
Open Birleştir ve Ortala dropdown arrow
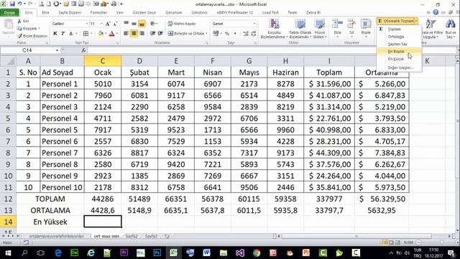(x=206, y=34)
